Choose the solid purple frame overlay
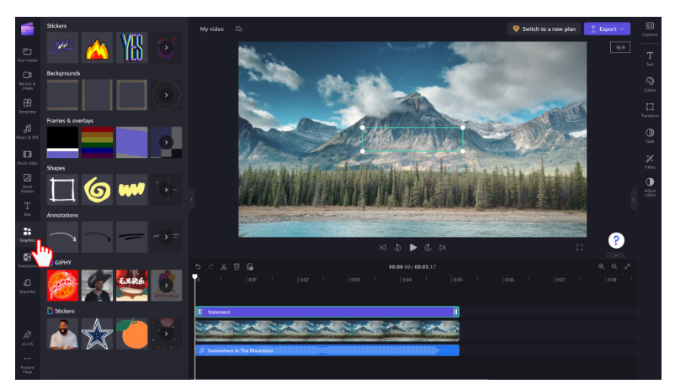675x389 pixels. (132, 142)
